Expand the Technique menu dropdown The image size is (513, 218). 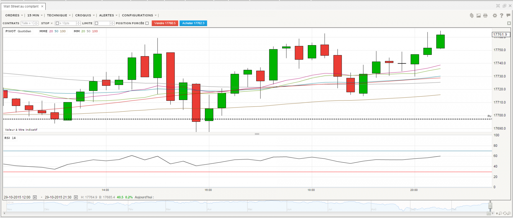pos(59,15)
